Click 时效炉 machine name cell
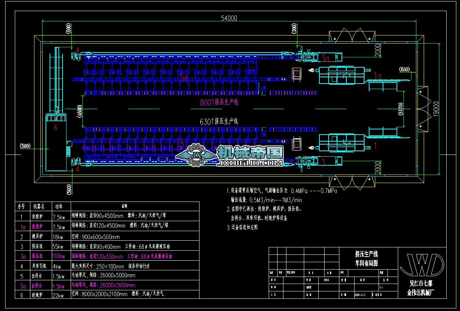 point(38,295)
